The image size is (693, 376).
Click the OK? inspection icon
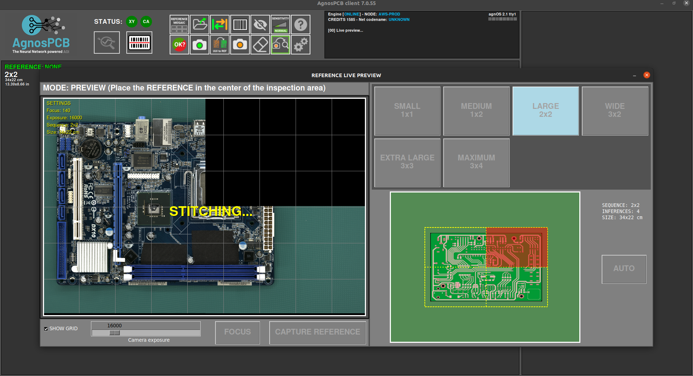pos(179,45)
